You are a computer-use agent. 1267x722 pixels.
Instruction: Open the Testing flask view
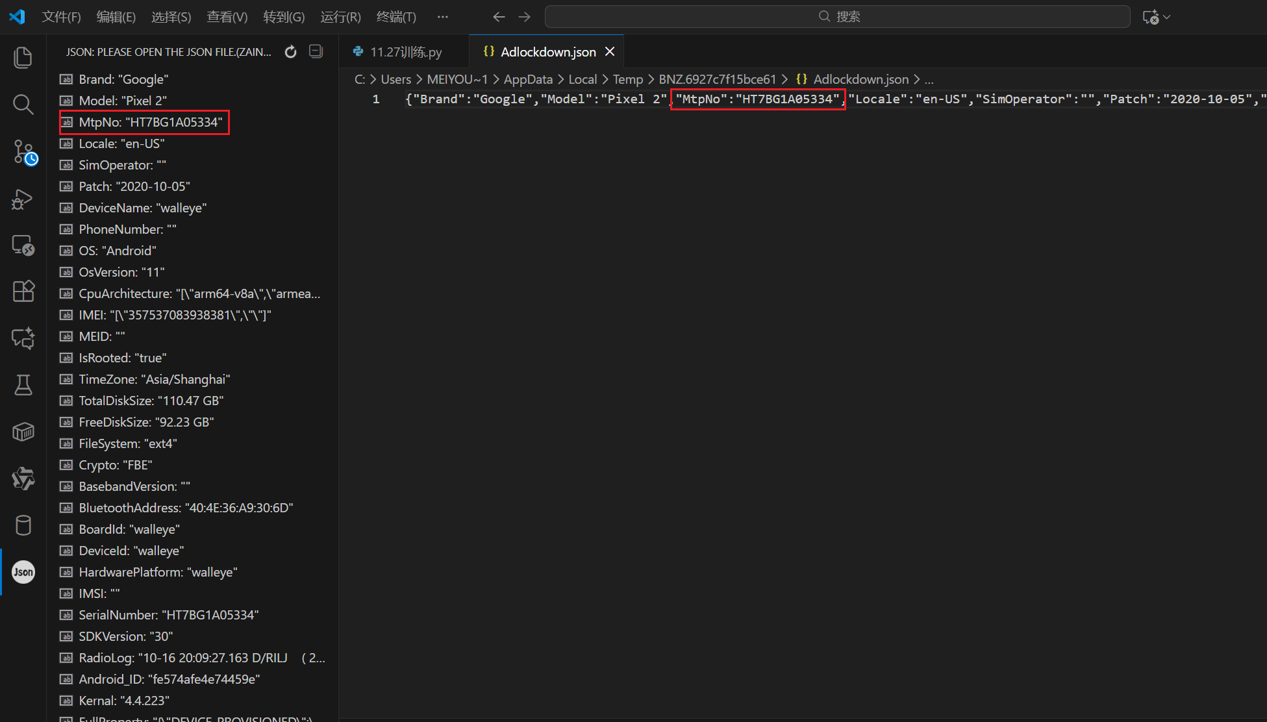[x=23, y=385]
